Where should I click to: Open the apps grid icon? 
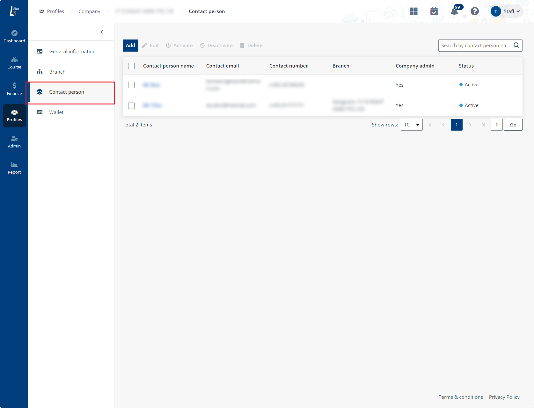coord(414,11)
